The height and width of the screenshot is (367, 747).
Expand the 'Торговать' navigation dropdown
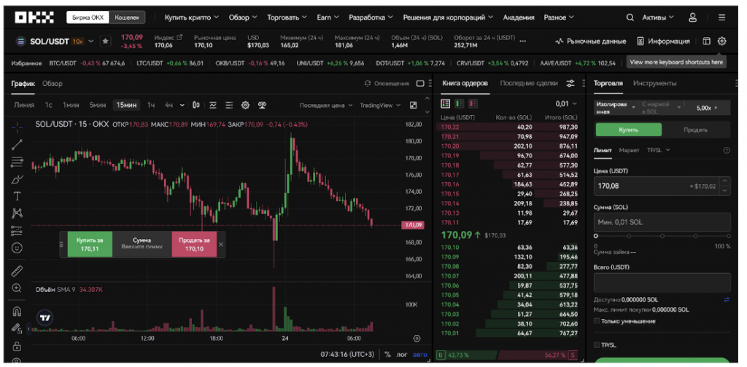tap(287, 17)
